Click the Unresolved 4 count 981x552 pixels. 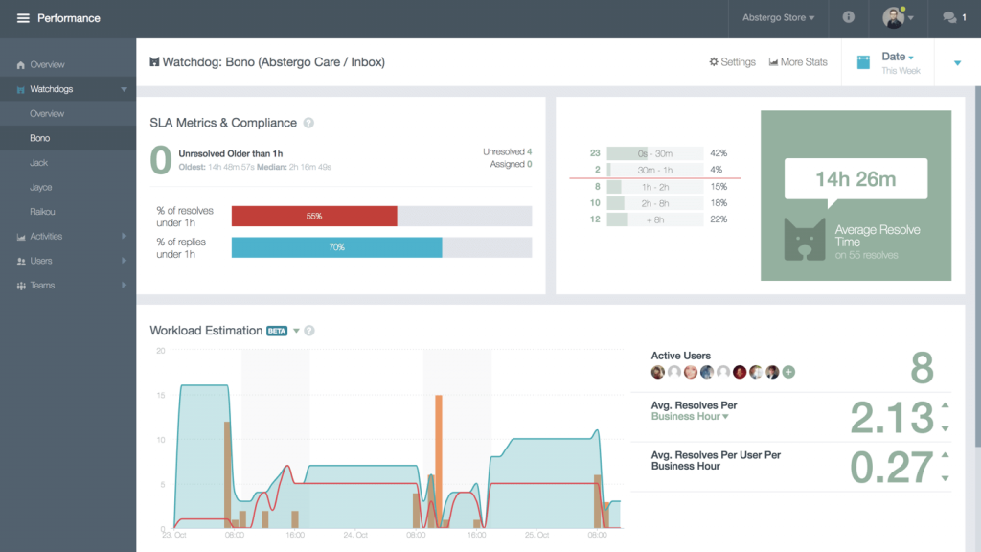[x=508, y=151]
